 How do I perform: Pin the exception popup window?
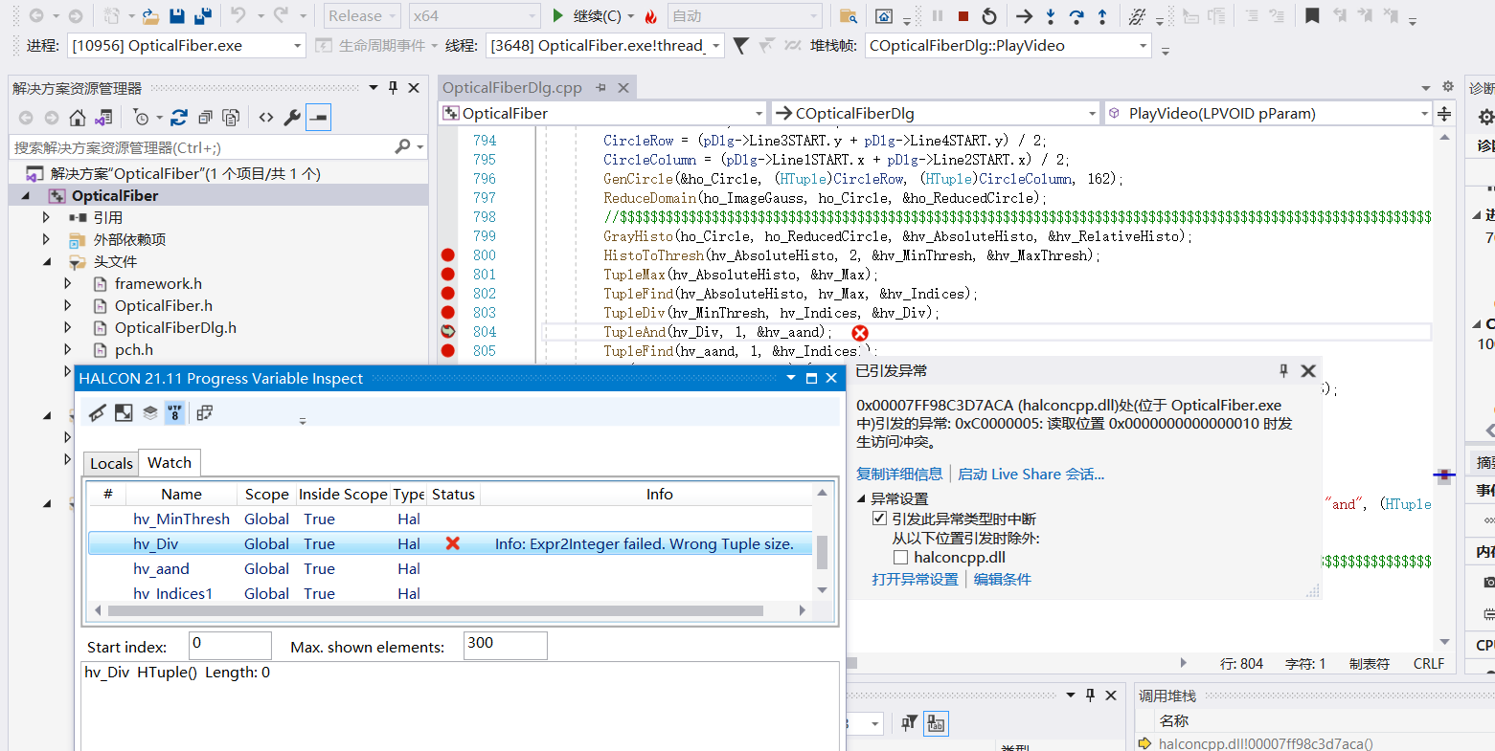[1284, 370]
